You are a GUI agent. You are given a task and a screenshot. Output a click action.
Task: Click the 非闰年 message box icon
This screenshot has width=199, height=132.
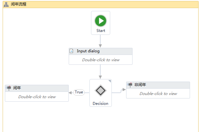pyautogui.click(x=130, y=85)
